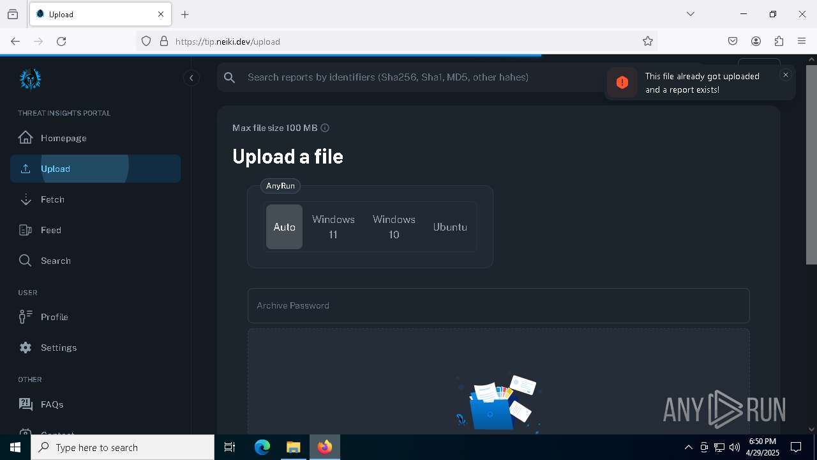Open Search from the sidebar
Image resolution: width=817 pixels, height=460 pixels.
(95, 261)
